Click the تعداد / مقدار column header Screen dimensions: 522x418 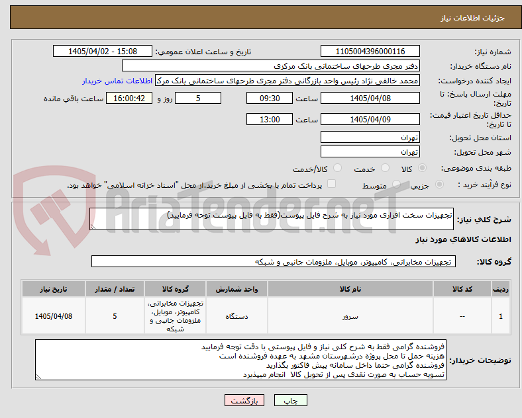pyautogui.click(x=115, y=289)
